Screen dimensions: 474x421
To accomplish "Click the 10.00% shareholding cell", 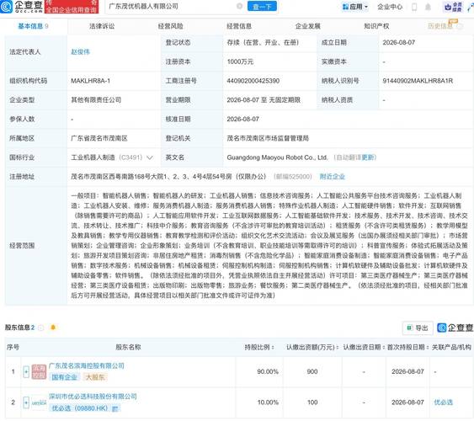I will (x=268, y=402).
